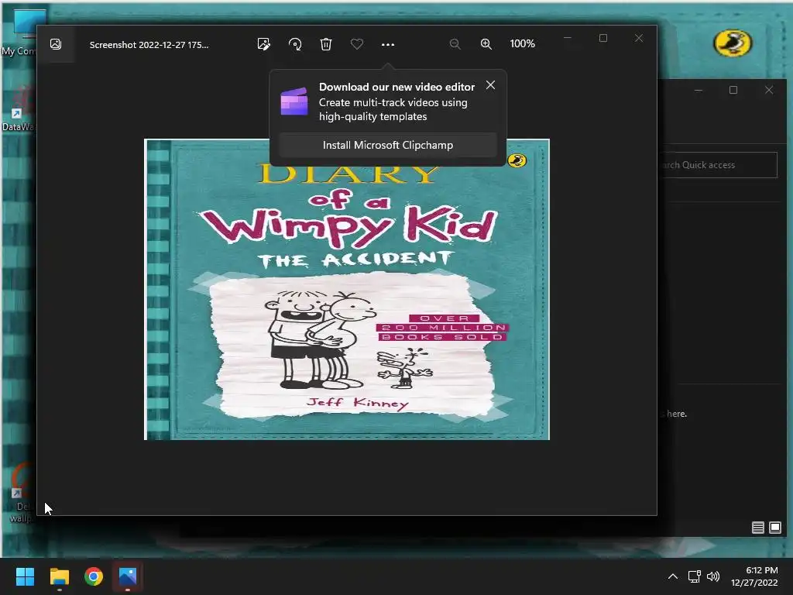793x595 pixels.
Task: Open the See more three-dots menu
Action: pos(387,44)
